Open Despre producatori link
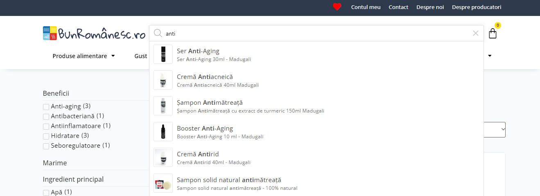The image size is (540, 196). tap(477, 7)
